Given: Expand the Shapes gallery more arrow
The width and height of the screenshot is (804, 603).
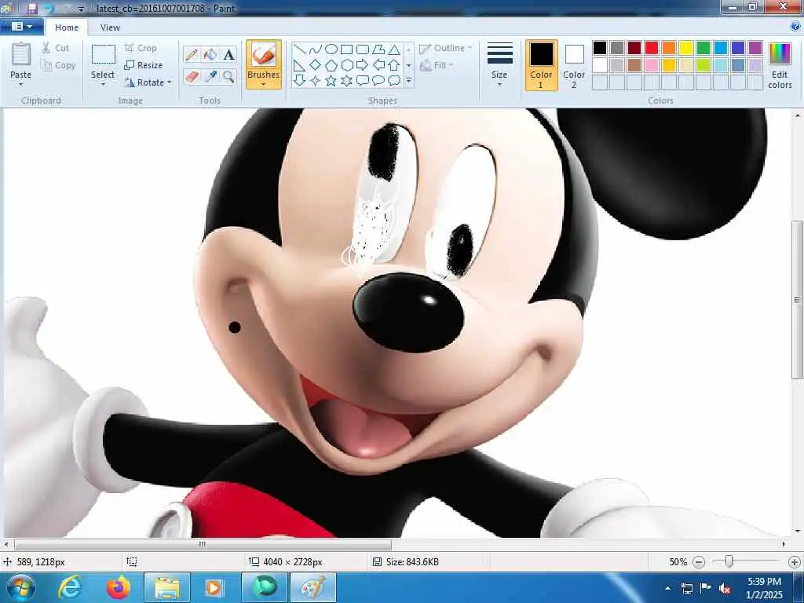Looking at the screenshot, I should pos(408,81).
